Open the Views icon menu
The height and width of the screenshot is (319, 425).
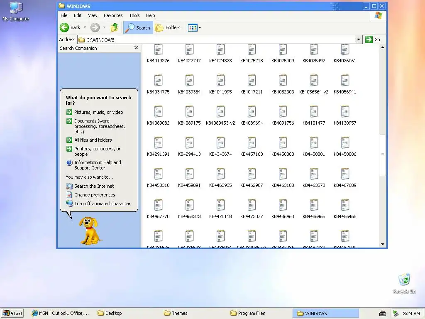tap(193, 28)
